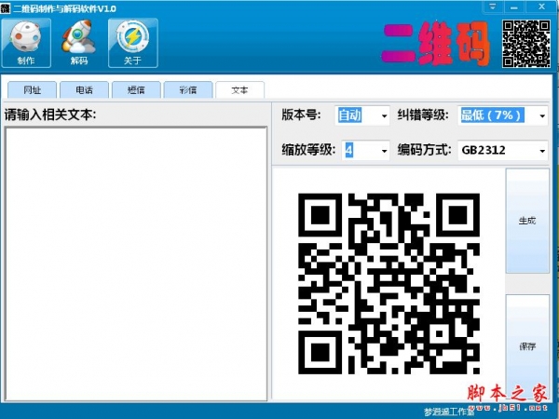Screen dimensions: 559x419
Task: Click the 生成 generate button
Action: pyautogui.click(x=527, y=221)
